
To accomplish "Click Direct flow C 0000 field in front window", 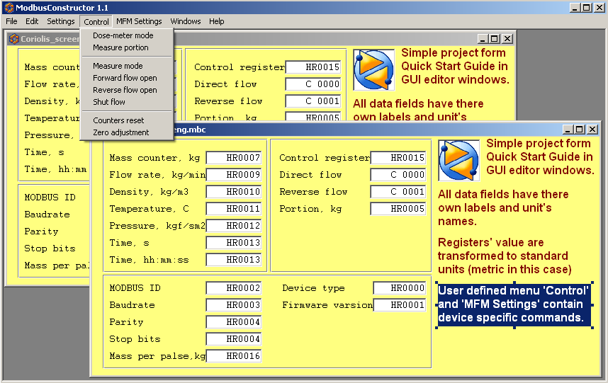I will point(398,175).
